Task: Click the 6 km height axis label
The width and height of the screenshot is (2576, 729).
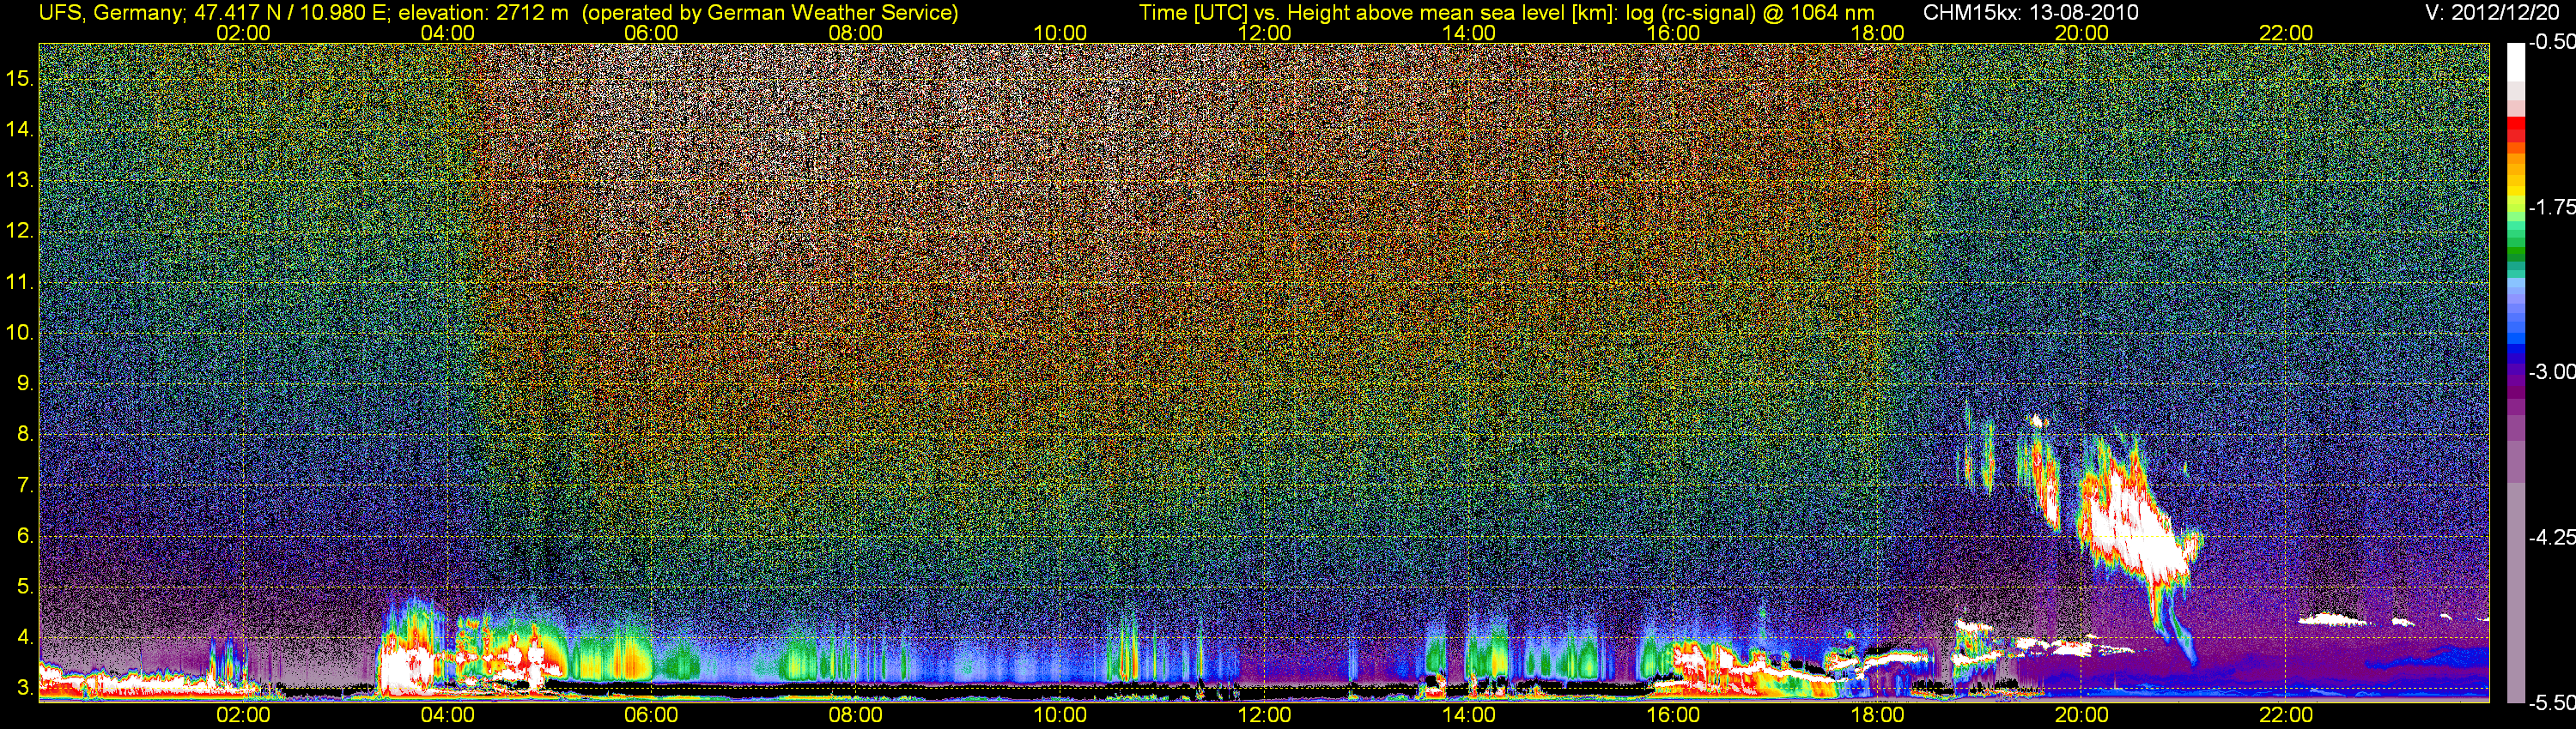Action: click(25, 536)
